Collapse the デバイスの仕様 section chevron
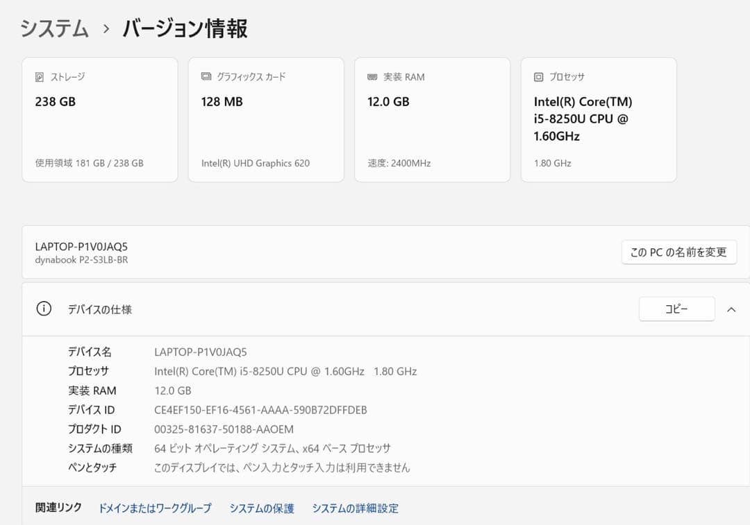 (x=732, y=309)
